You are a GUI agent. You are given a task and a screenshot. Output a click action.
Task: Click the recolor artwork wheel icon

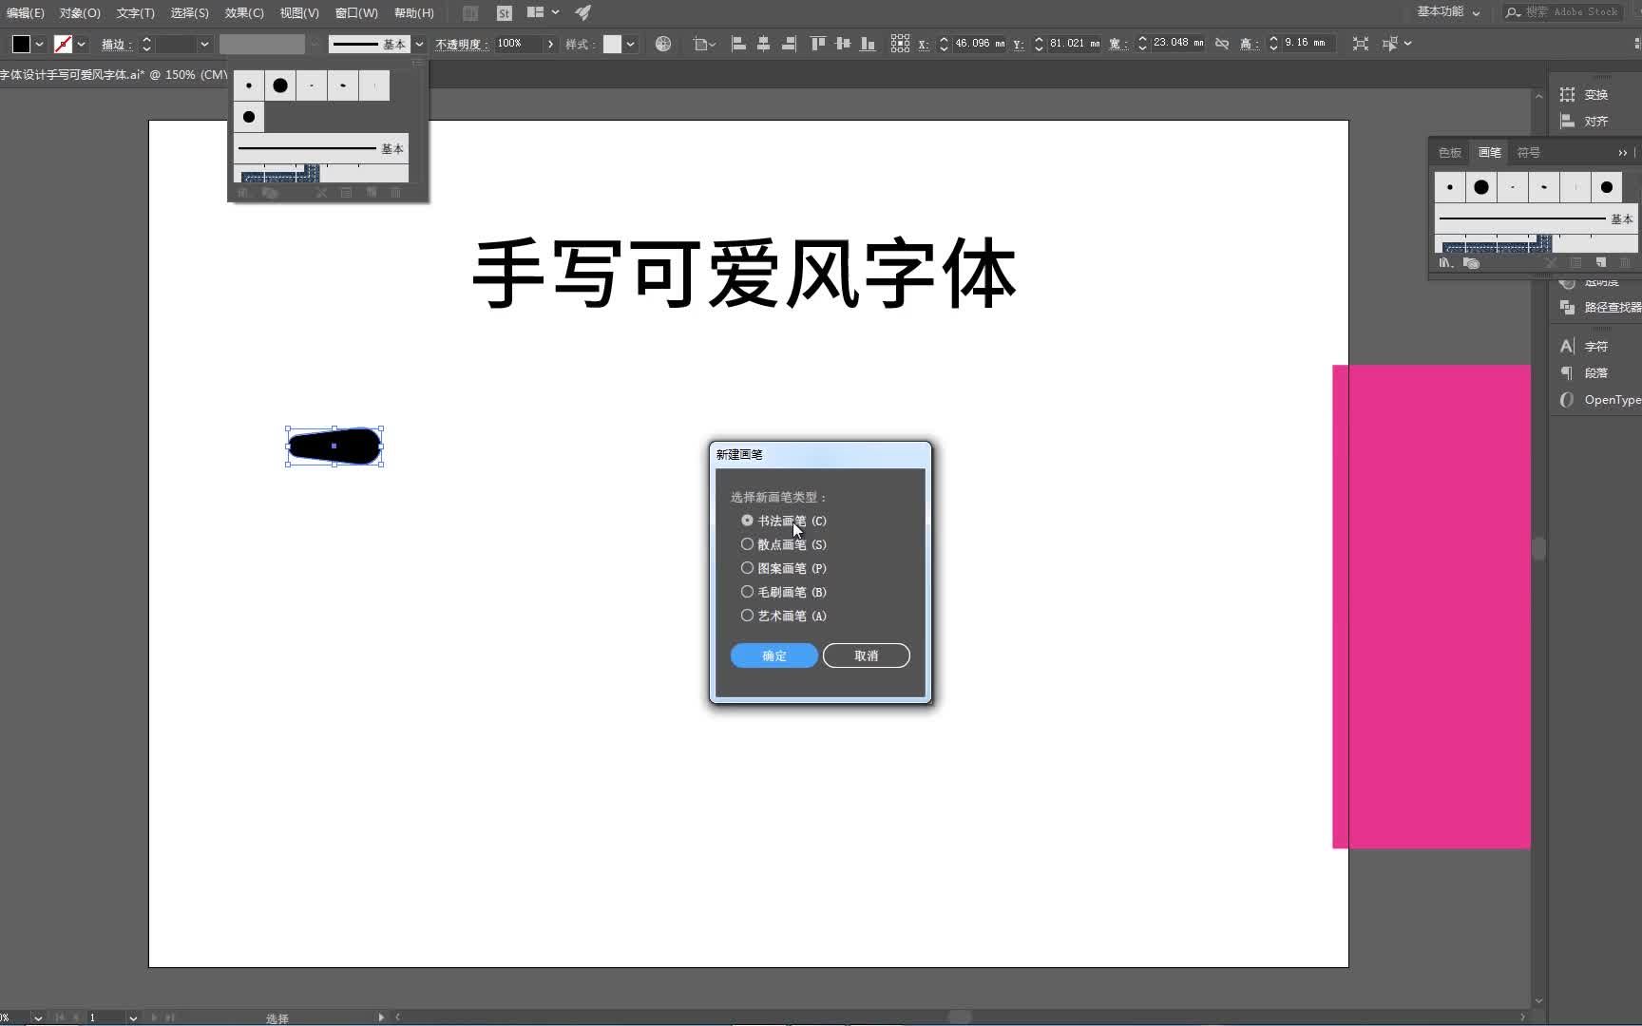coord(663,44)
